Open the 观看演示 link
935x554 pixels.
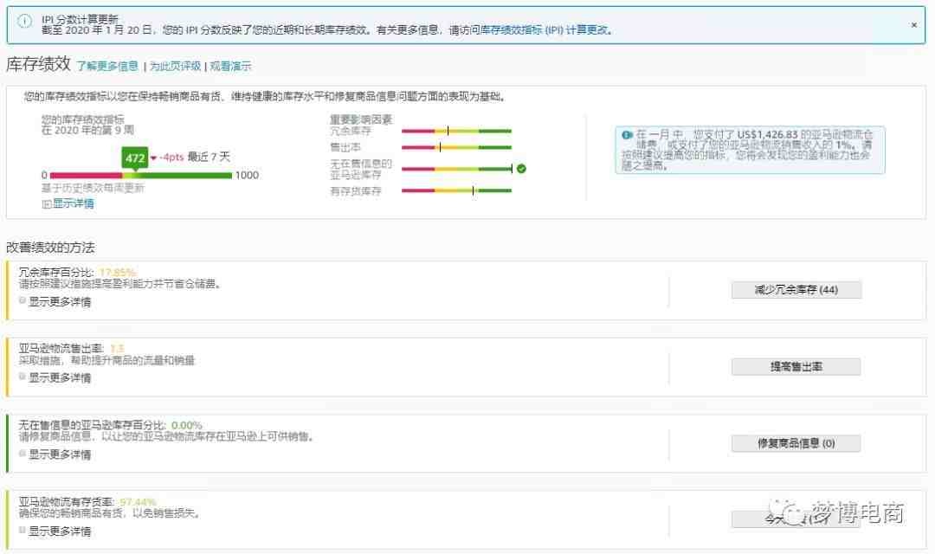pyautogui.click(x=230, y=66)
